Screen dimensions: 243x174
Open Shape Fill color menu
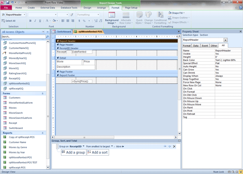pyautogui.click(x=177, y=13)
